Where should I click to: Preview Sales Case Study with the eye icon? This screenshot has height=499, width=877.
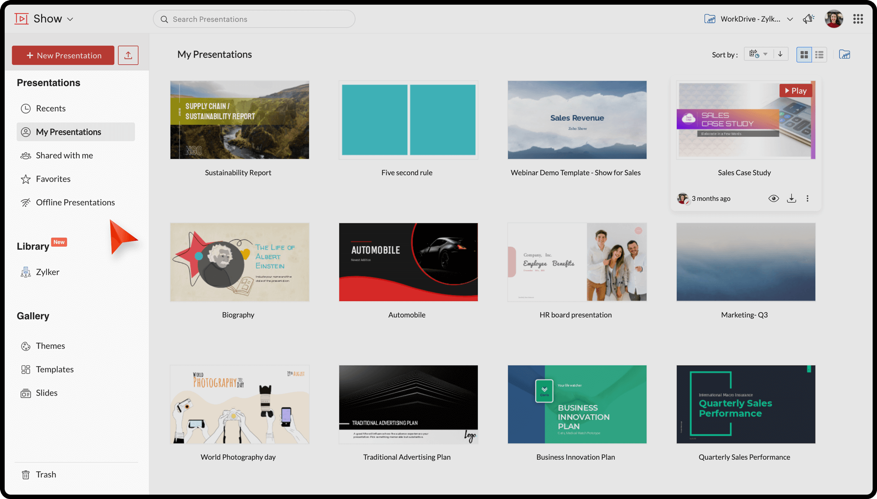(773, 198)
